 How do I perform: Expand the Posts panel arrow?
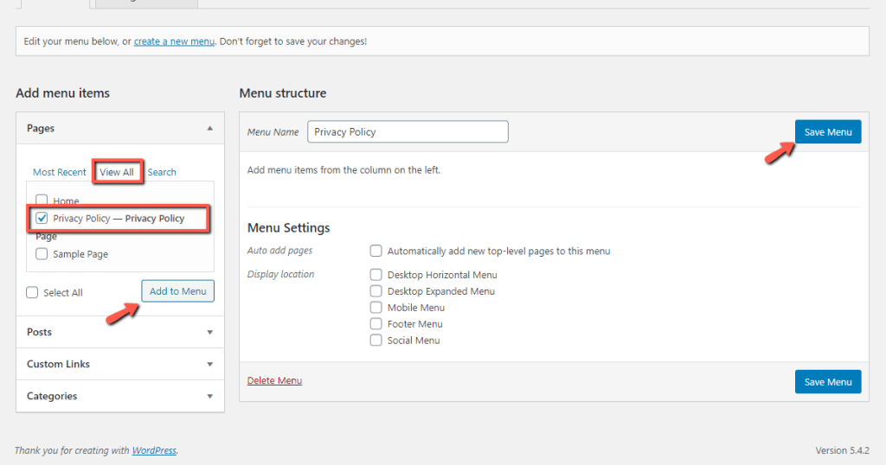pos(209,333)
